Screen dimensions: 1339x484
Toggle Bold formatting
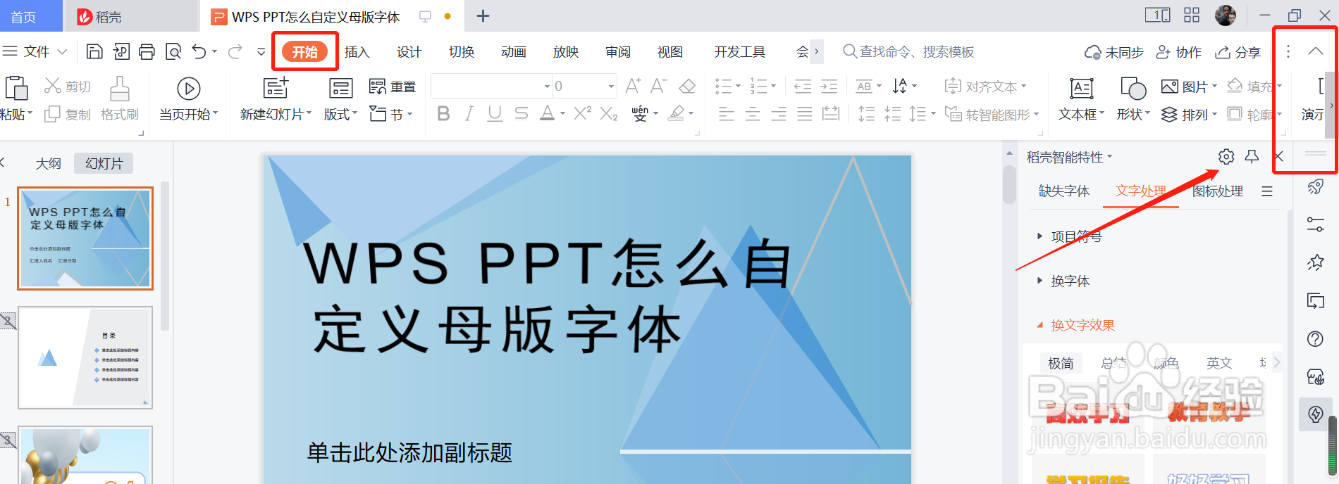tap(443, 113)
